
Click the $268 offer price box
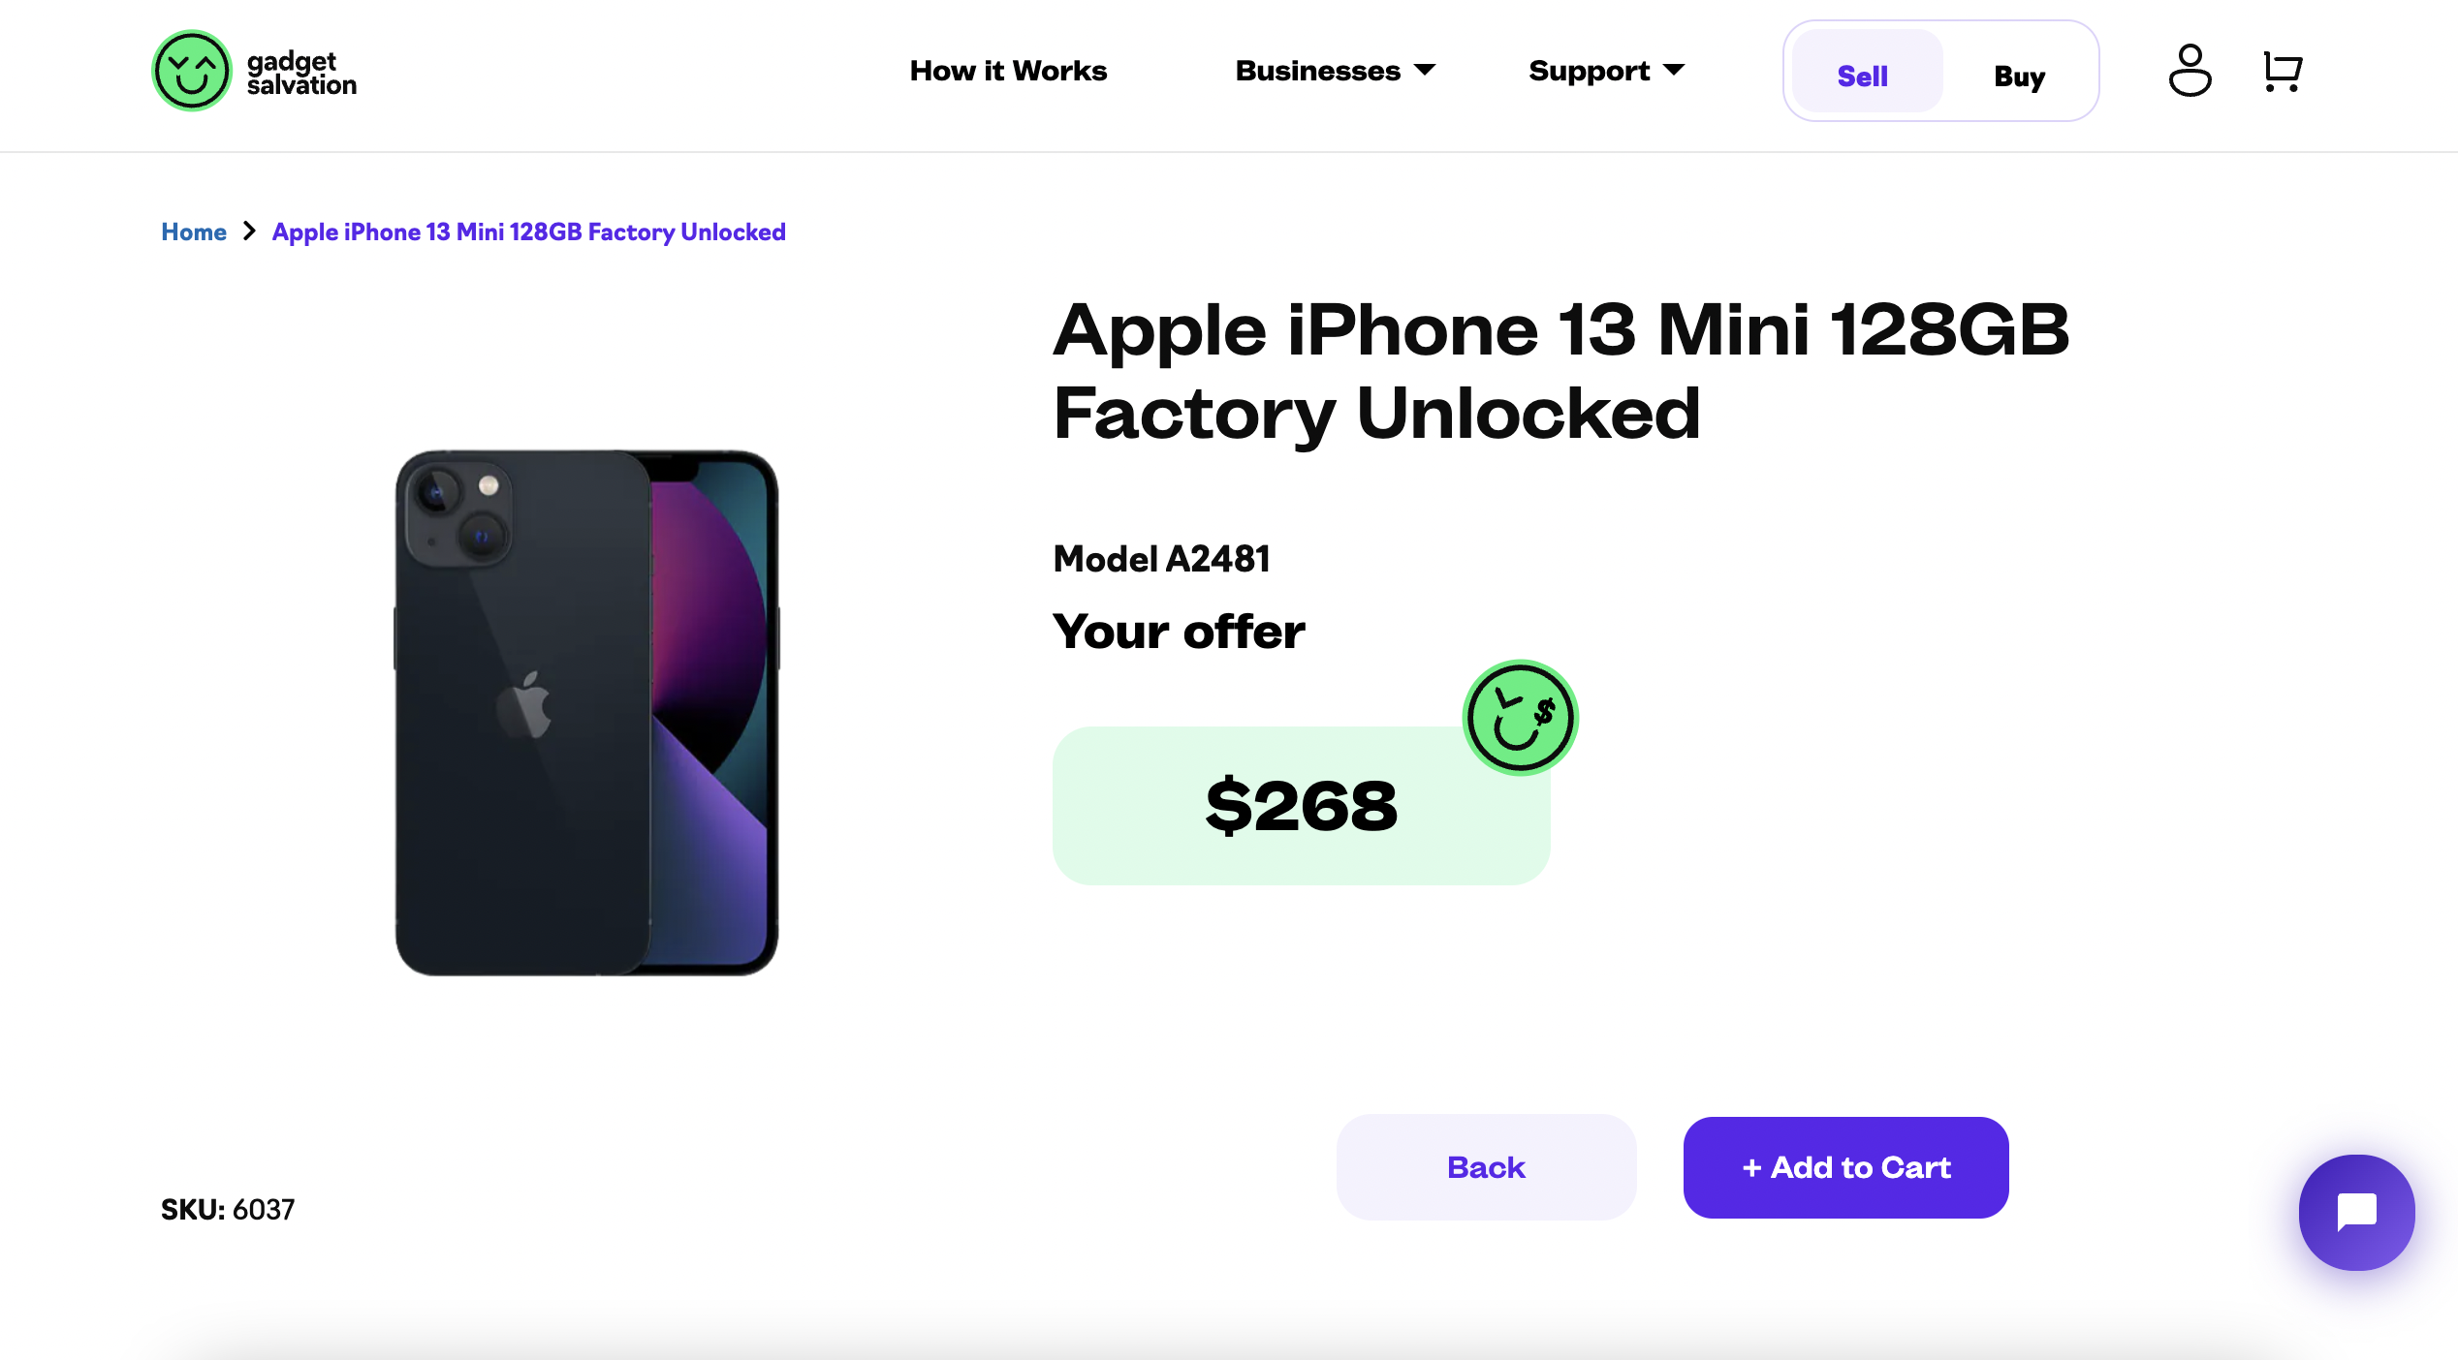click(1301, 805)
